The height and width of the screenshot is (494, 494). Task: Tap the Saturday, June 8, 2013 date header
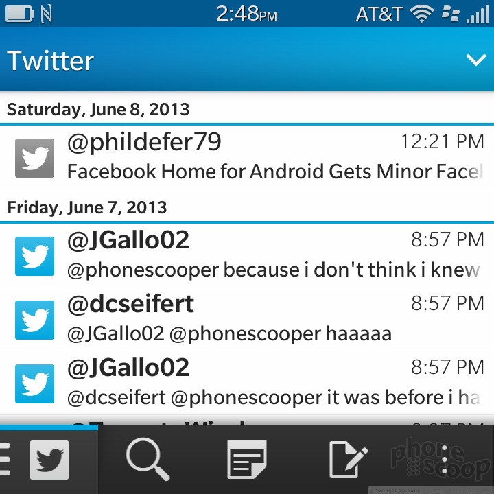(x=98, y=109)
